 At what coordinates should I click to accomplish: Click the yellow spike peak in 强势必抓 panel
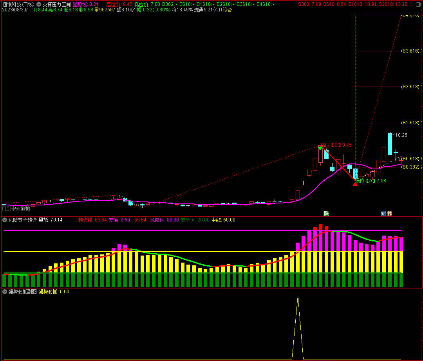point(298,297)
